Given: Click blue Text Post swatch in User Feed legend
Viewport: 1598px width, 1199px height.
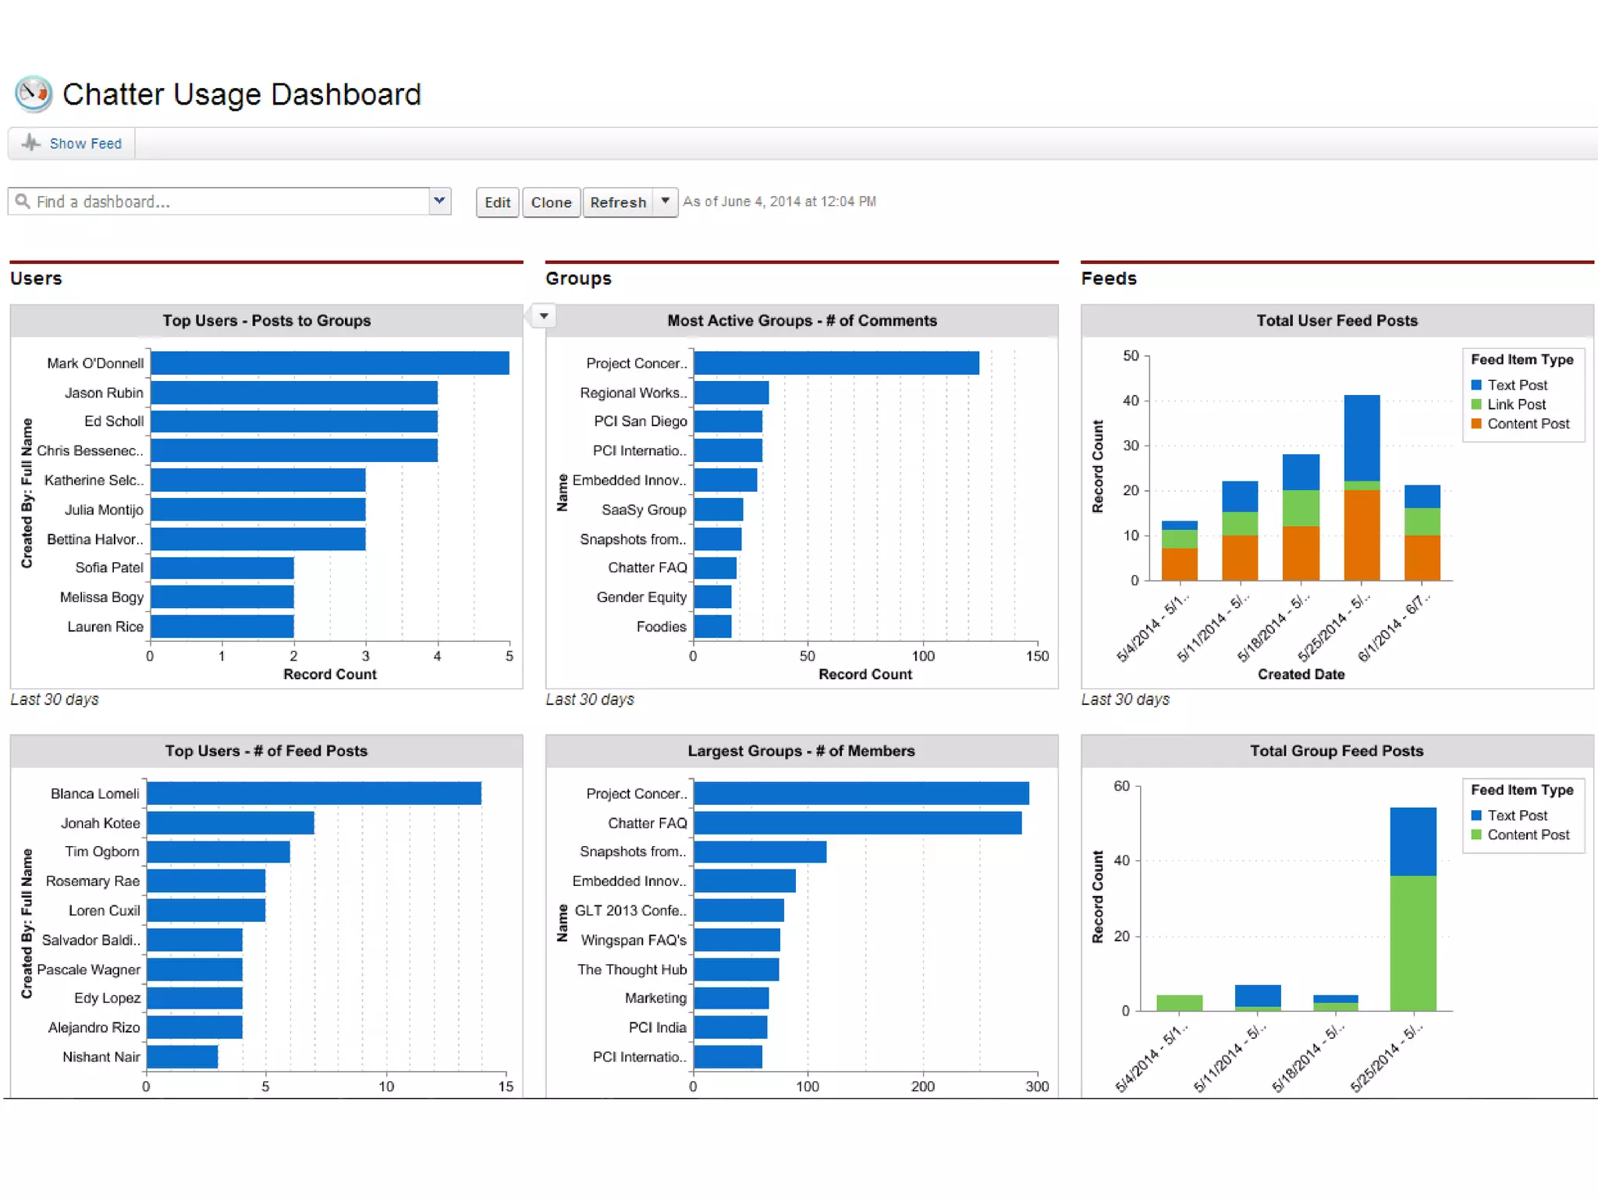Looking at the screenshot, I should pyautogui.click(x=1476, y=386).
